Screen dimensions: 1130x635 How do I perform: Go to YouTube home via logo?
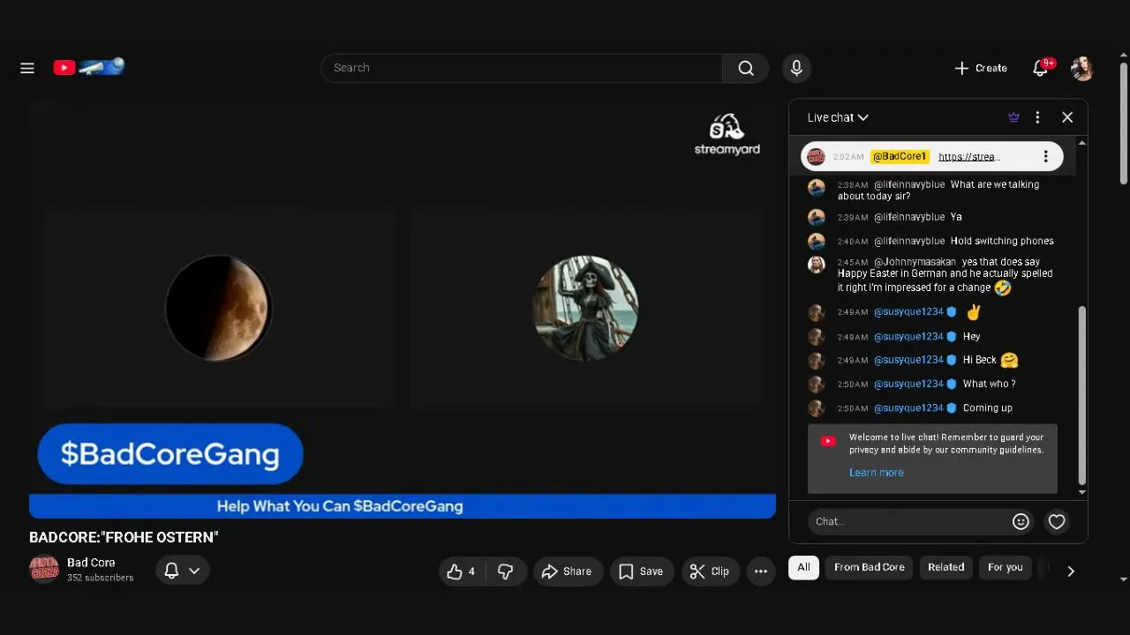coord(88,67)
